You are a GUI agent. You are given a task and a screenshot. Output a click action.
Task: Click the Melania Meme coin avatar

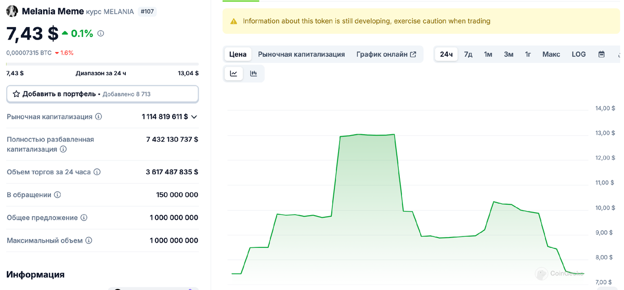click(12, 11)
